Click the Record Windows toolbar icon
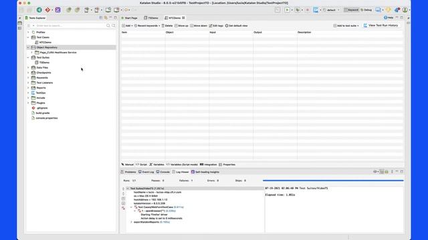 pyautogui.click(x=116, y=10)
